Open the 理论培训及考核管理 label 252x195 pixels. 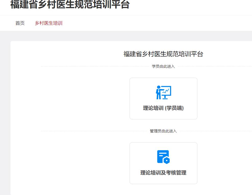(163, 173)
